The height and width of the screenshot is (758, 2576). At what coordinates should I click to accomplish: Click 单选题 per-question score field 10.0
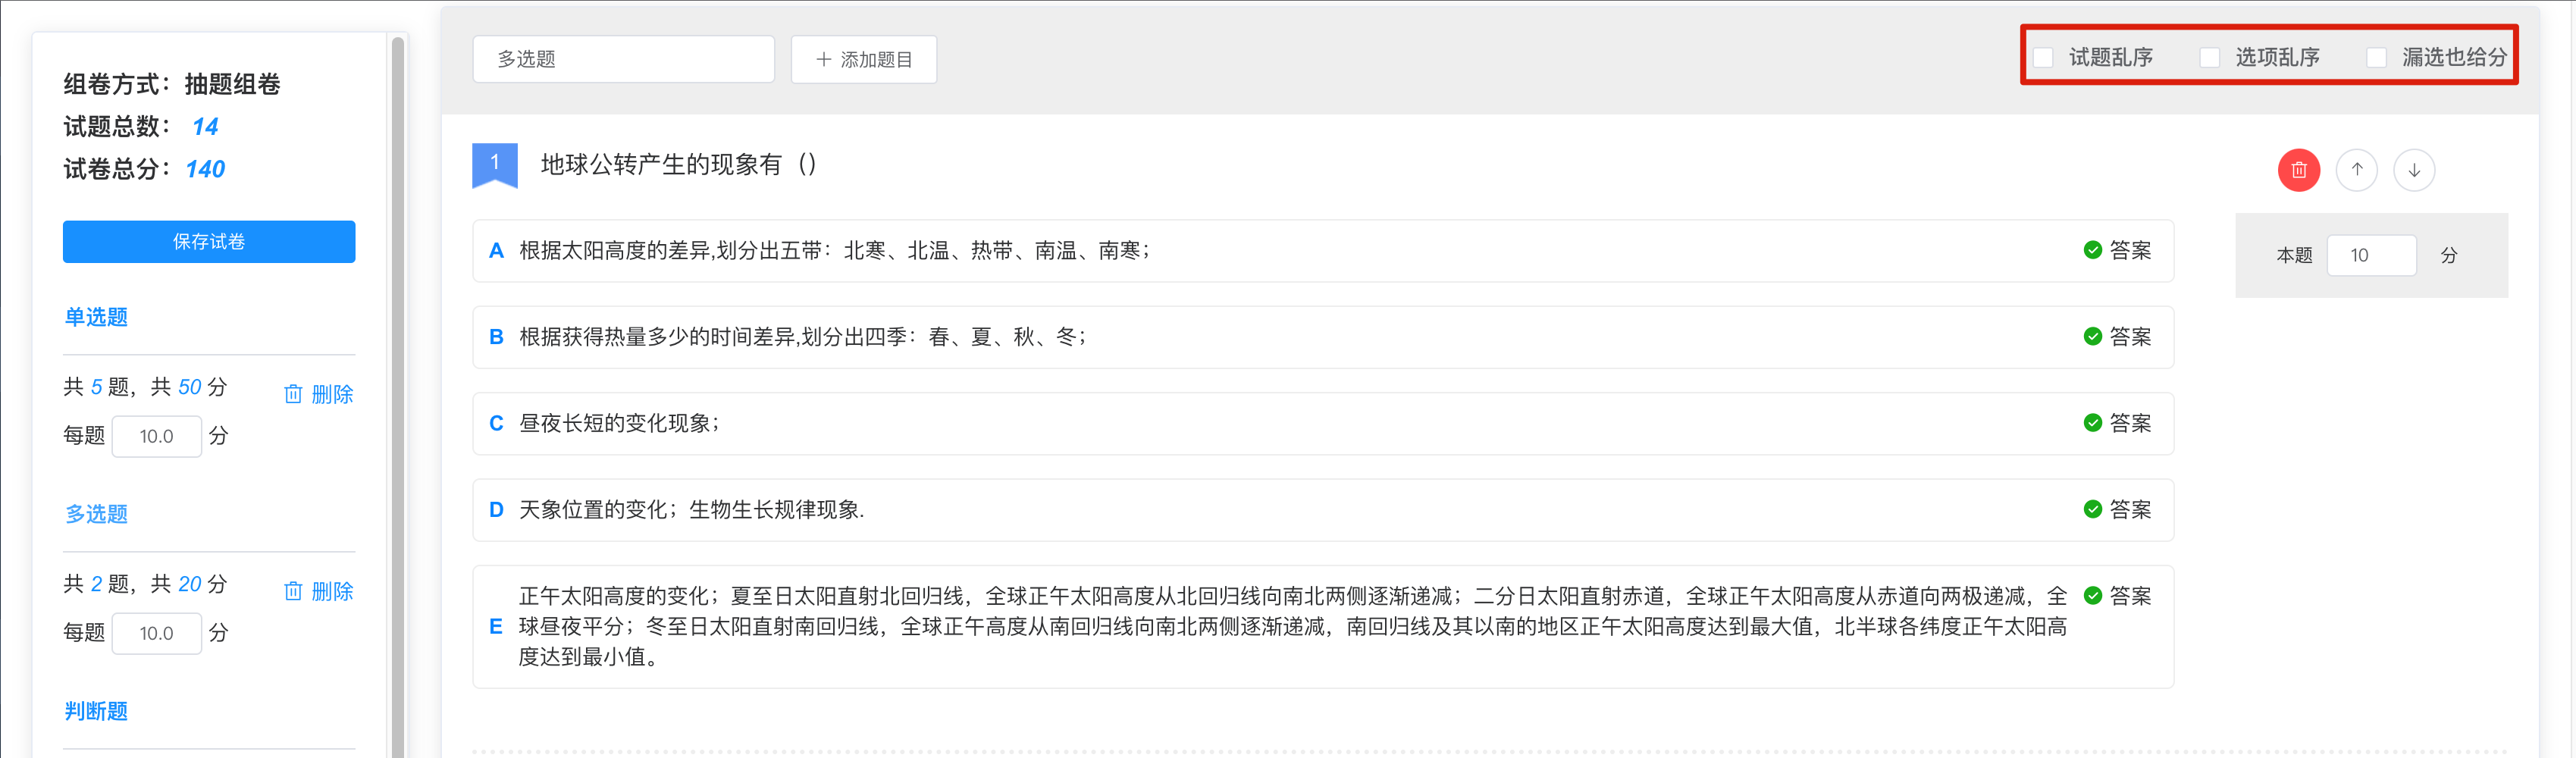[157, 436]
